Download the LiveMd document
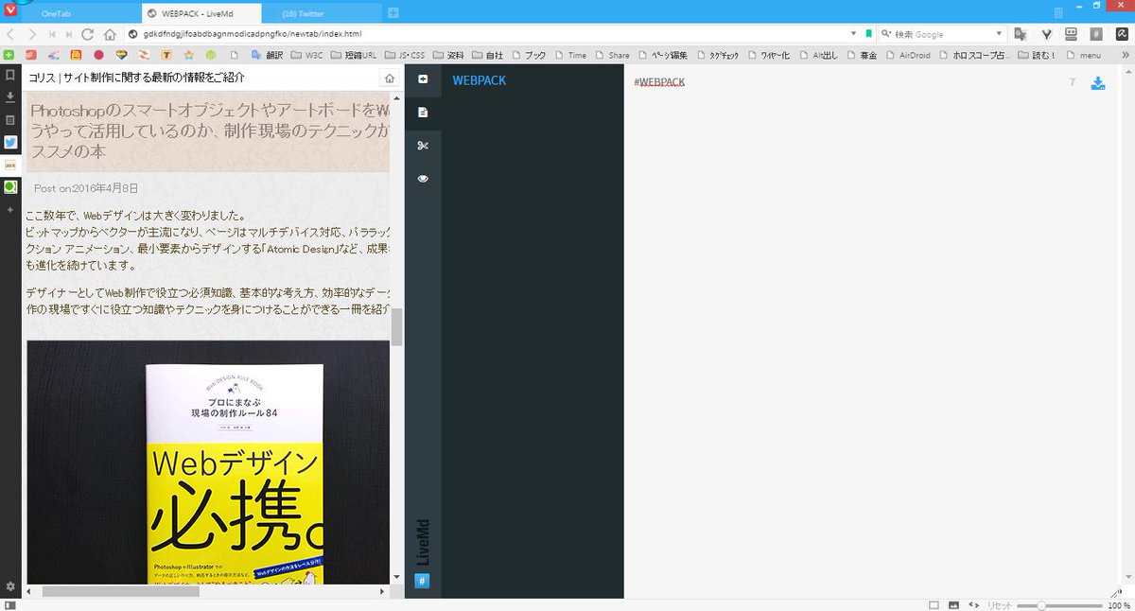 coord(1098,83)
